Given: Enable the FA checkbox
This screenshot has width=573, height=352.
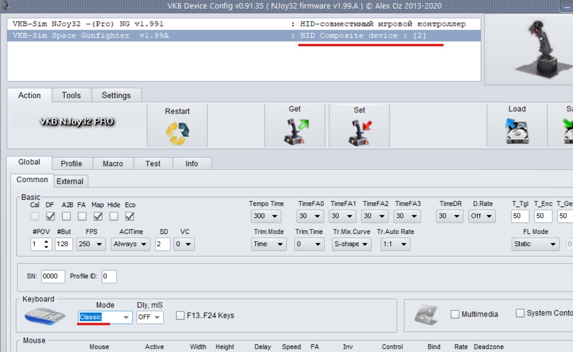Looking at the screenshot, I should (82, 216).
